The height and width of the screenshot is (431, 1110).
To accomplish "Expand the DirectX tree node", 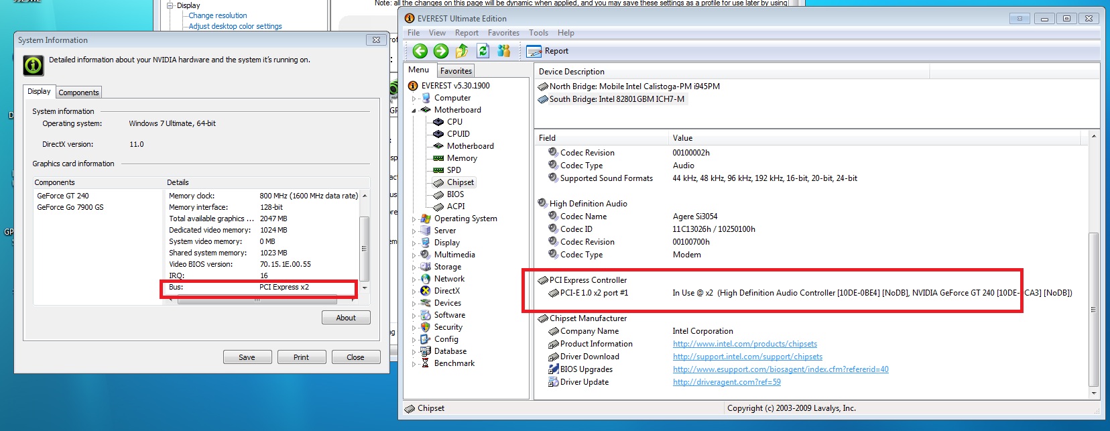I will point(414,292).
